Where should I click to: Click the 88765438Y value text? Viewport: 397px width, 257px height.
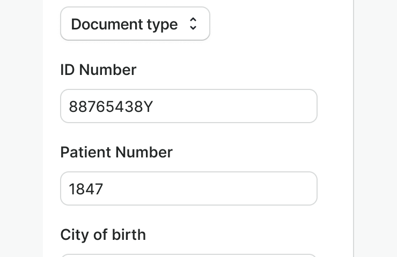pos(111,107)
